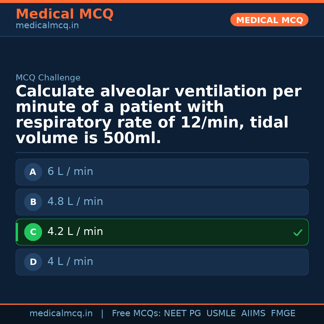324x324 pixels.
Task: Click the green accent bar on option C
Action: pyautogui.click(x=17, y=232)
